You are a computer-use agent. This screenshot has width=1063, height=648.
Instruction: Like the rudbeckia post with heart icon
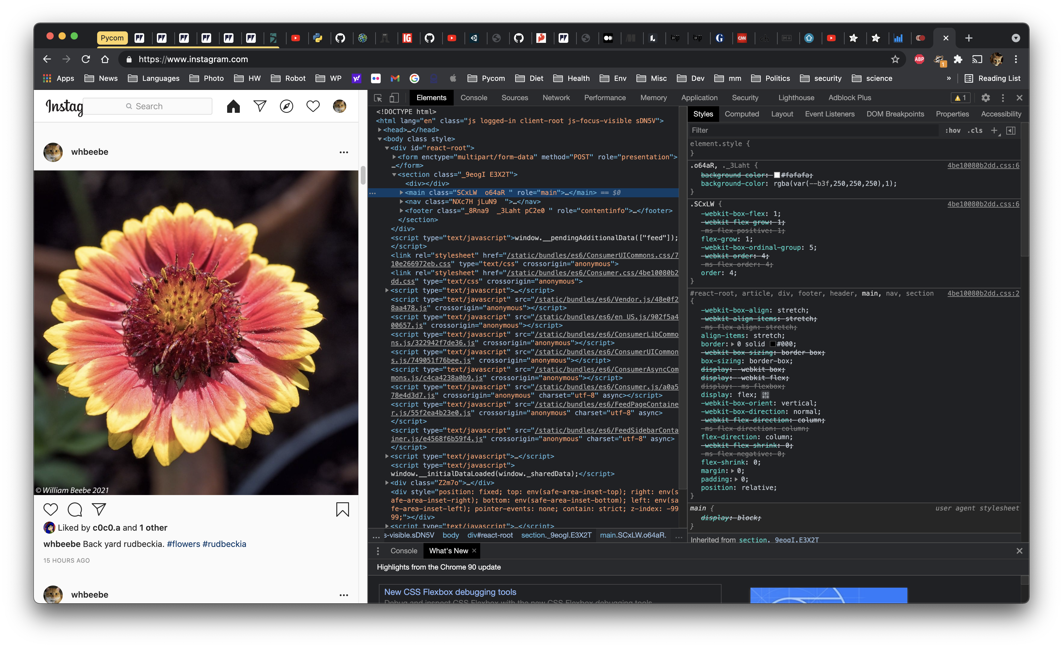(50, 510)
